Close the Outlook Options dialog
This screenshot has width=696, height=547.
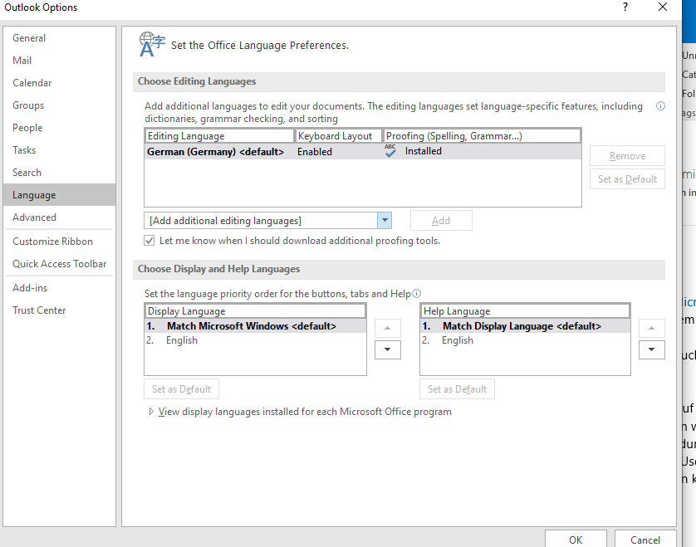pos(662,7)
